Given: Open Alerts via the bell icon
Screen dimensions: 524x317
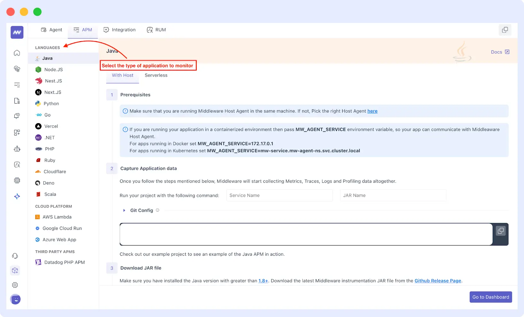Looking at the screenshot, I should click(17, 116).
